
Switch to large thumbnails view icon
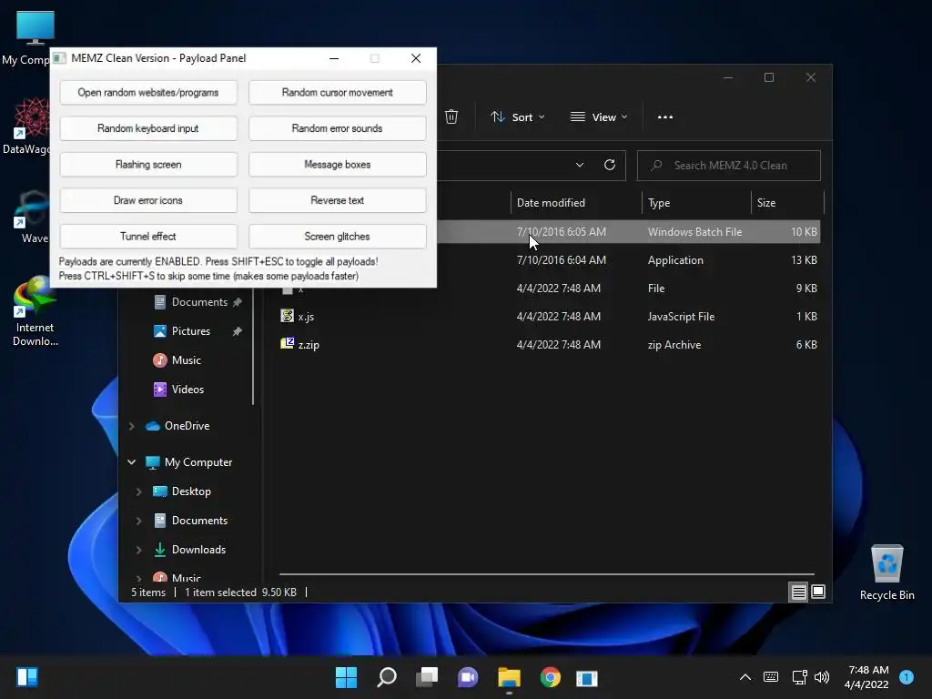click(x=818, y=592)
